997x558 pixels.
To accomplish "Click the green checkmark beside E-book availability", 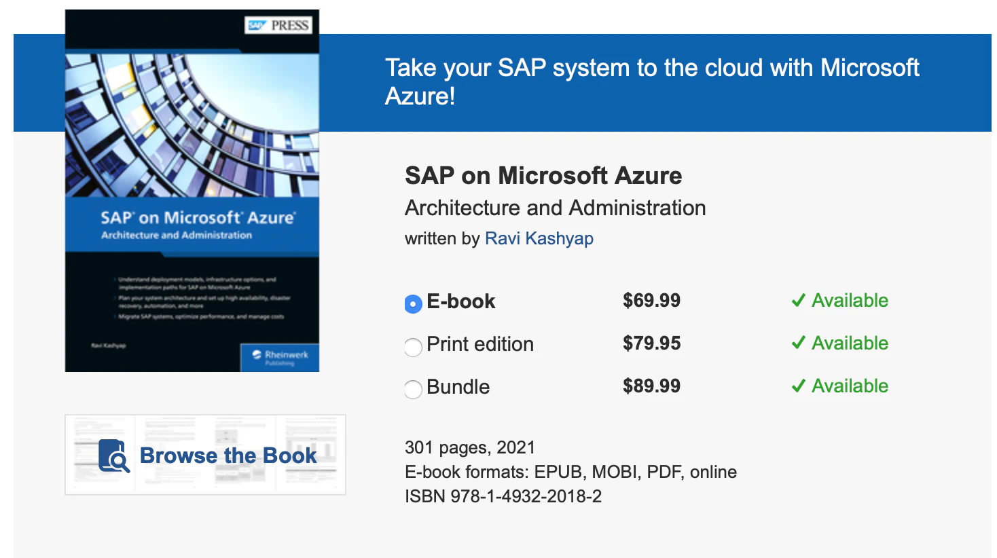I will coord(799,301).
